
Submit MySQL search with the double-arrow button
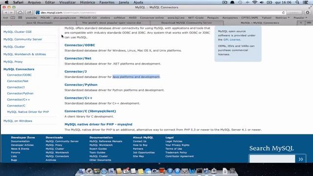(301, 159)
